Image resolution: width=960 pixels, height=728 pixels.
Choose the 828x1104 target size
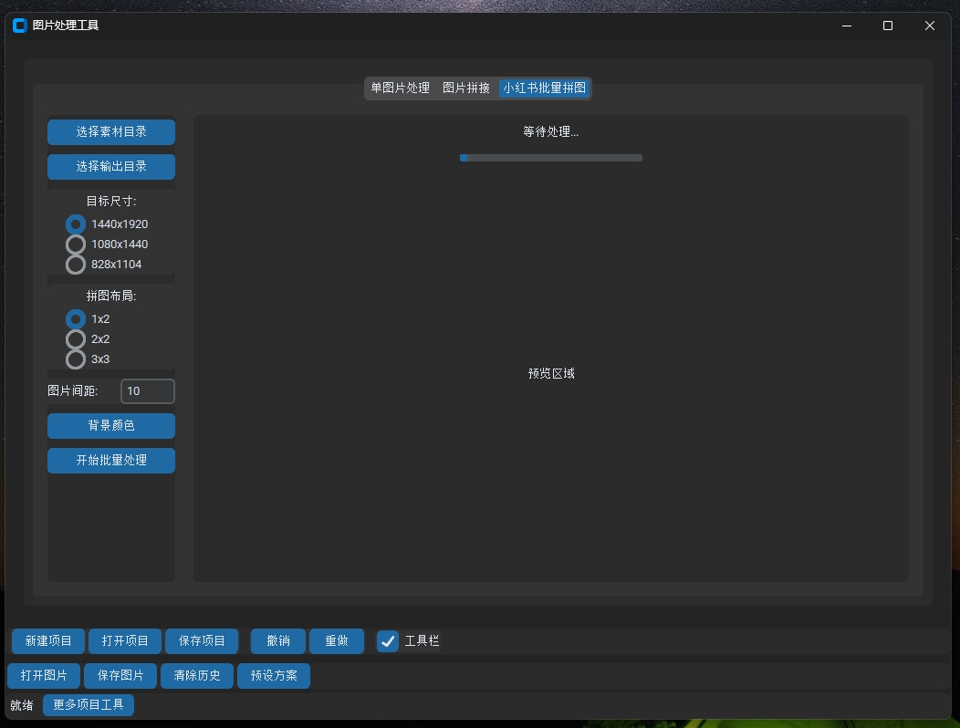(x=104, y=265)
